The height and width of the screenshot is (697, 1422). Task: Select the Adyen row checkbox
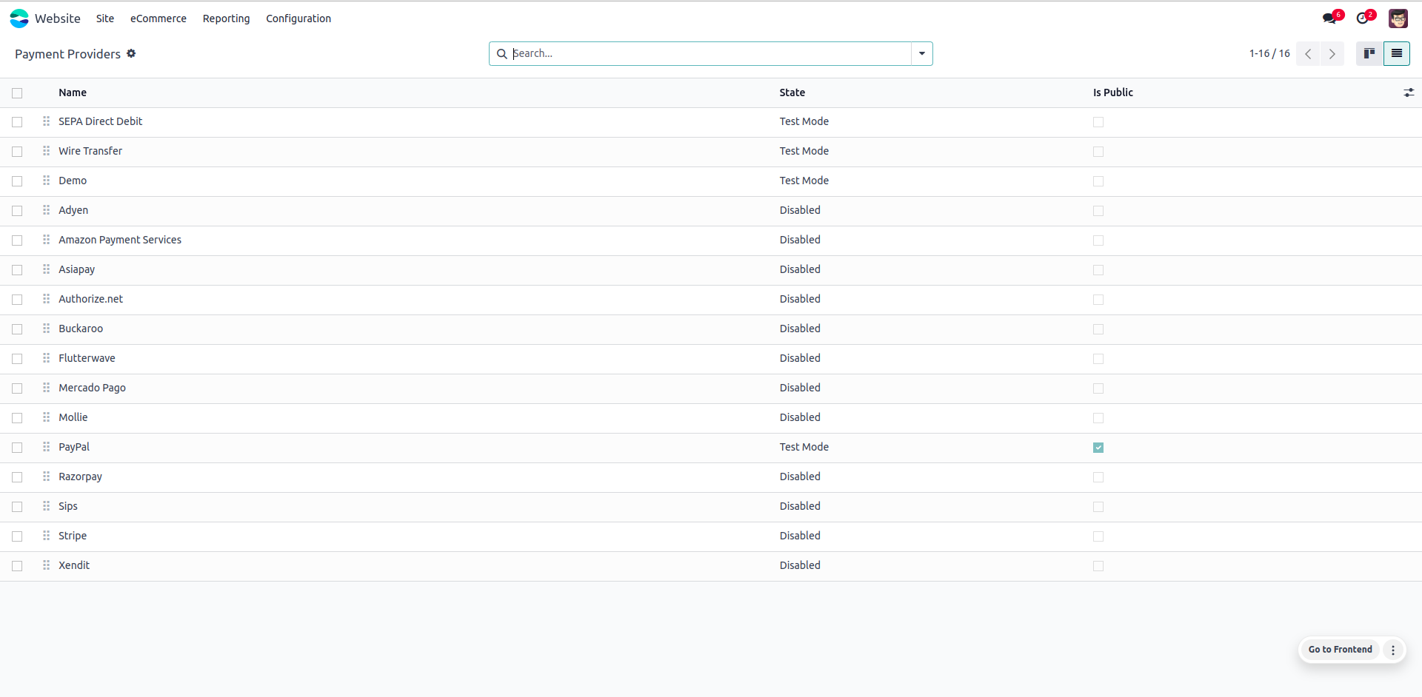17,211
